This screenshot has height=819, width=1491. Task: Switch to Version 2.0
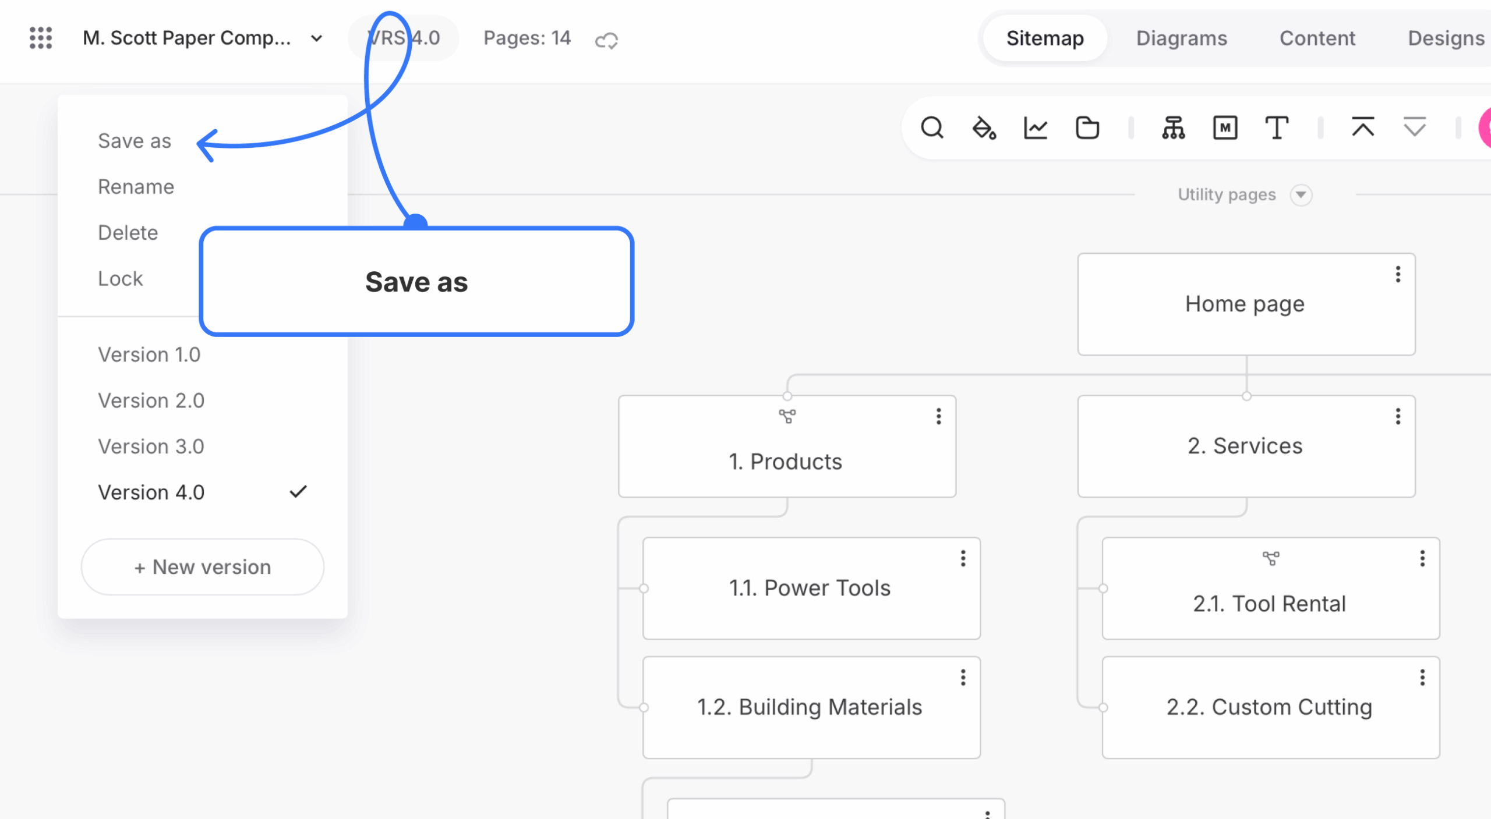151,400
